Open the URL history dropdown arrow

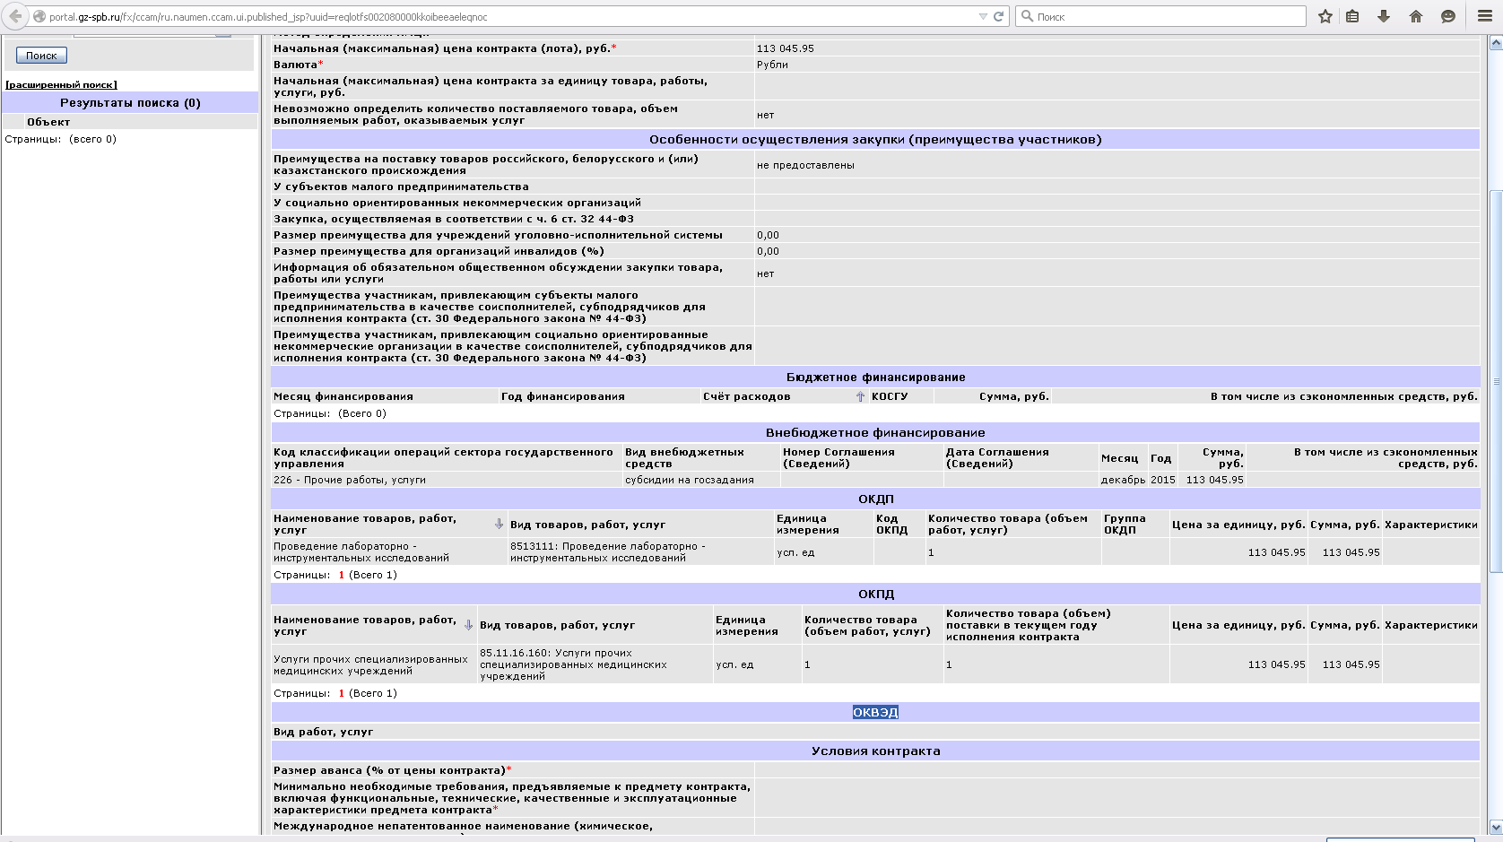click(983, 17)
